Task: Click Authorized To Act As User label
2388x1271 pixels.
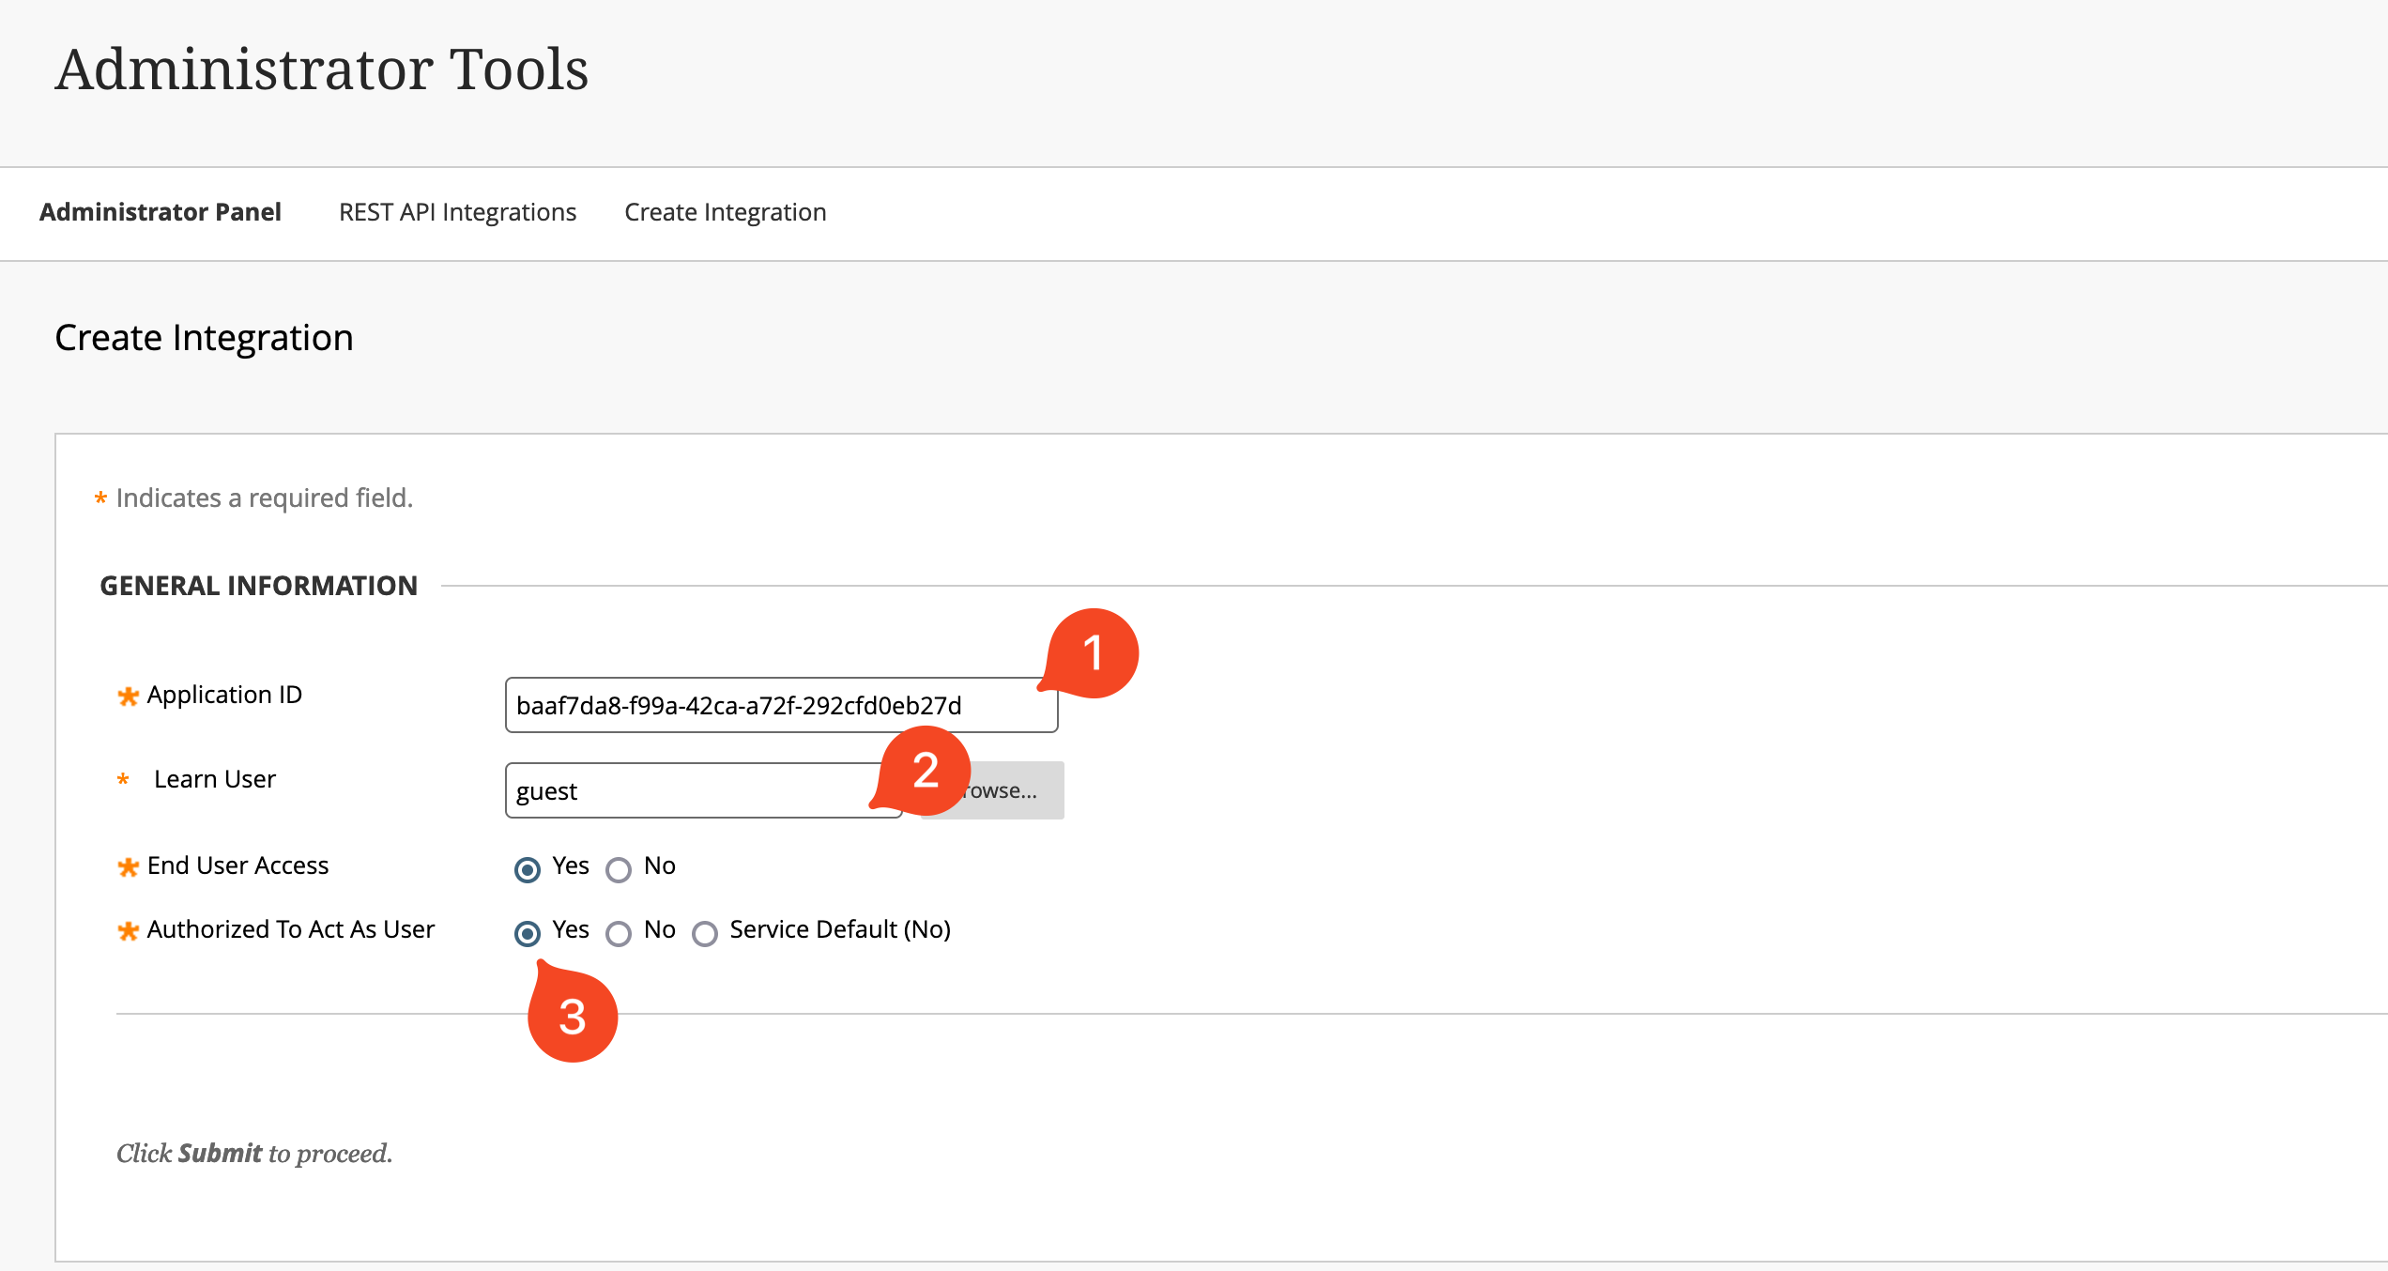Action: coord(291,929)
